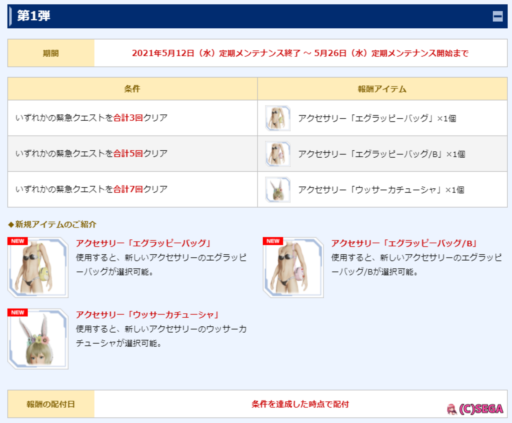Click the 報酬の配付日 label cell
512x423 pixels.
pyautogui.click(x=51, y=404)
